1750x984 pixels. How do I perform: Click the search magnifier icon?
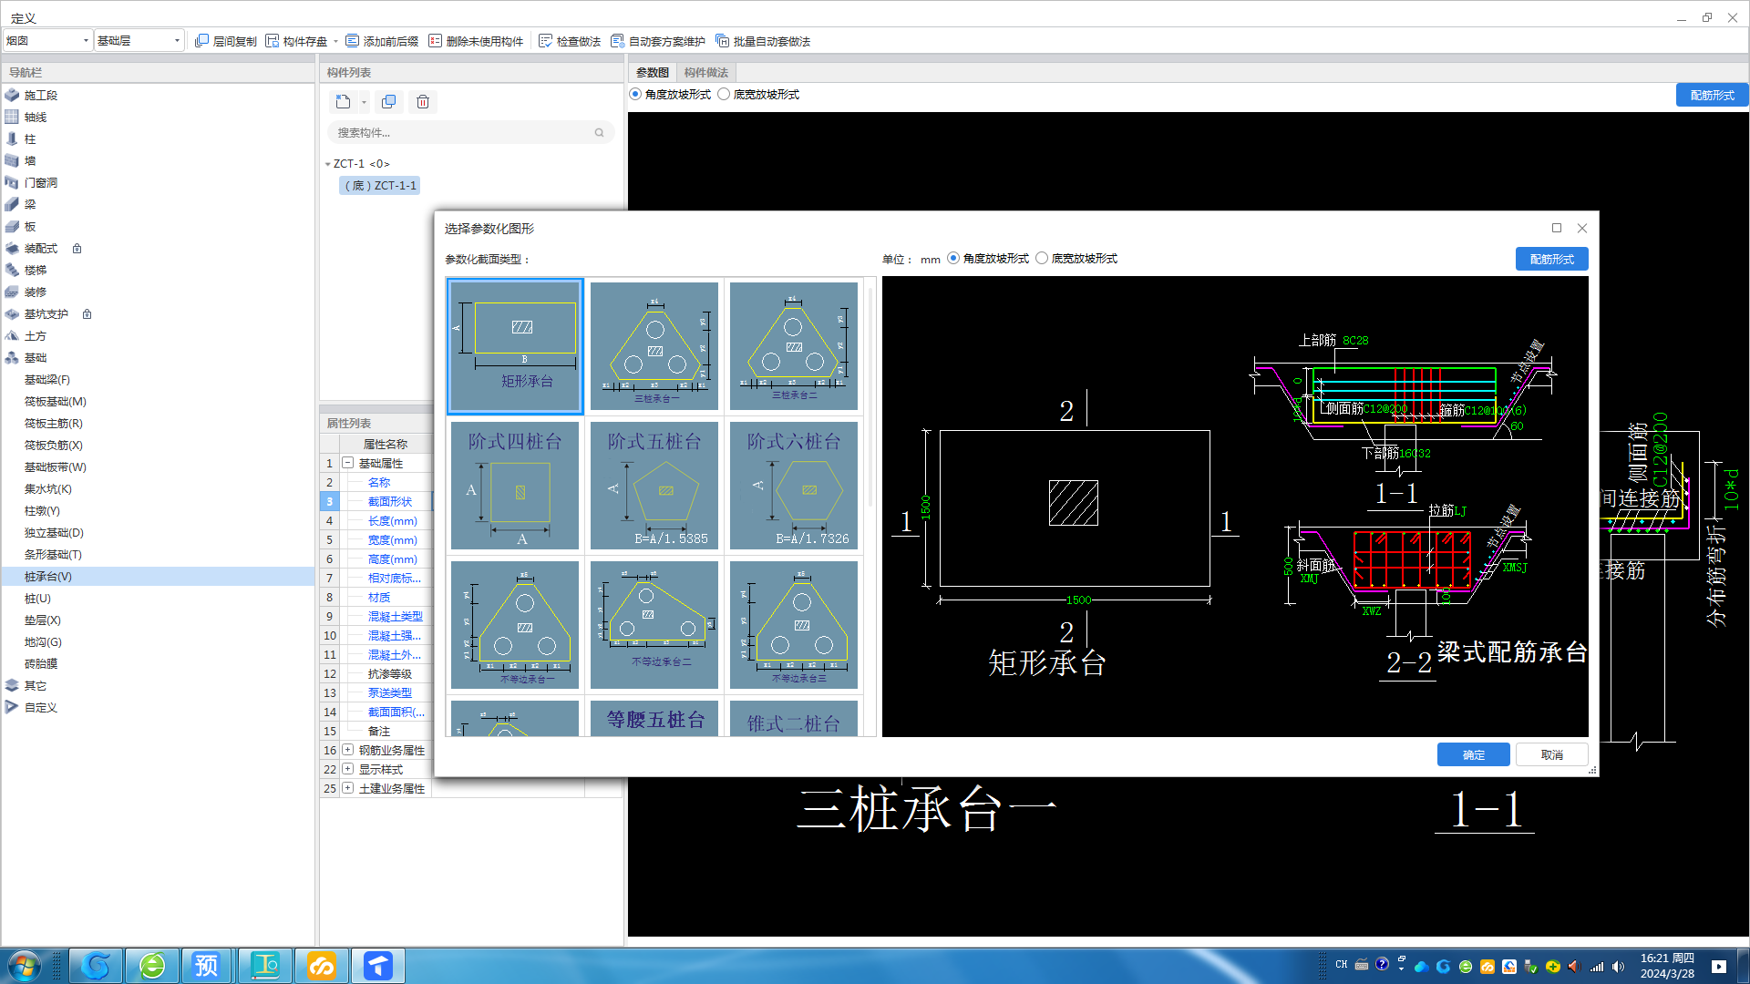(x=599, y=133)
